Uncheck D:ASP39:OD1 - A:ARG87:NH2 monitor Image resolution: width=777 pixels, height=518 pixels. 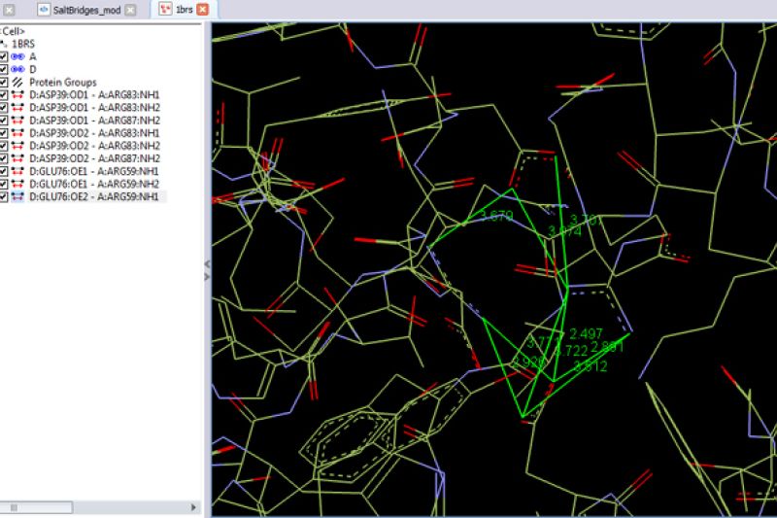(4, 121)
